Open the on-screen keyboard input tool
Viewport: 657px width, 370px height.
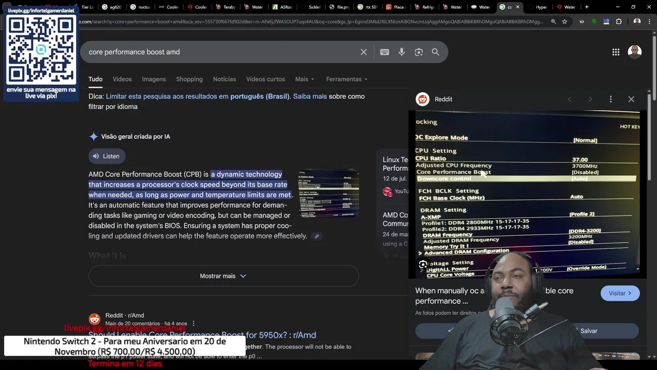point(384,52)
